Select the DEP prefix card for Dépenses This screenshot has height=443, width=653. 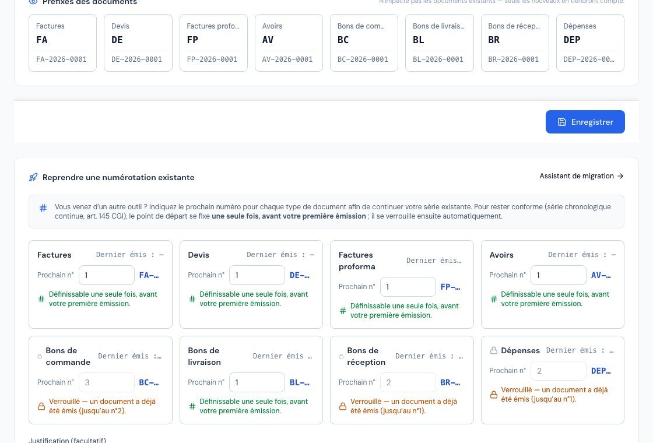[x=590, y=43]
